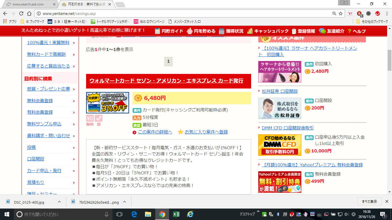The height and width of the screenshot is (220, 392).
Task: Open a new browser tab
Action: click(120, 4)
